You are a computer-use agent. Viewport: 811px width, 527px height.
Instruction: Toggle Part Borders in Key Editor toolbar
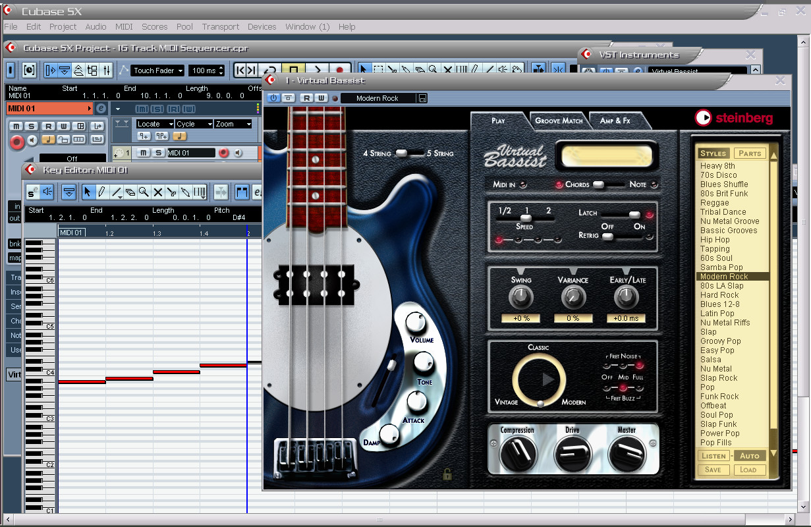241,192
